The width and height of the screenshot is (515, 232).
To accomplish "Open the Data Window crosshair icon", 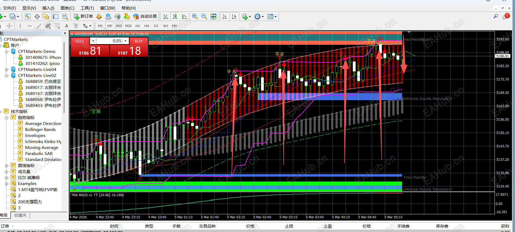I will [37, 17].
